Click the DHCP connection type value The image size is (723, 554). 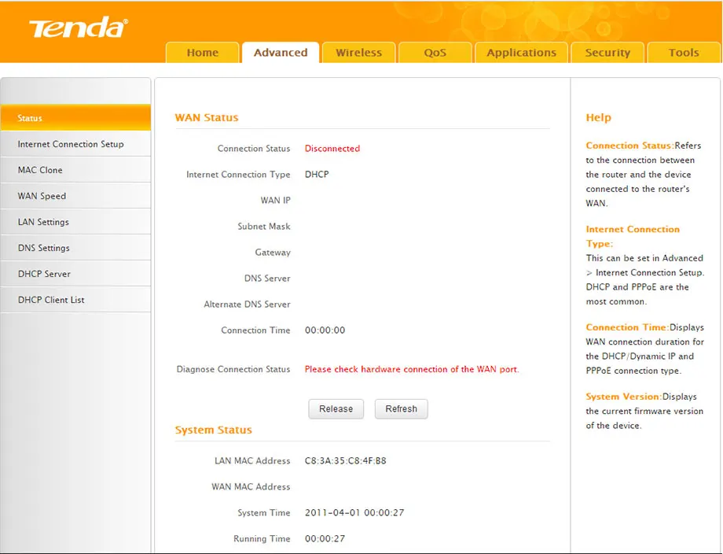click(317, 175)
